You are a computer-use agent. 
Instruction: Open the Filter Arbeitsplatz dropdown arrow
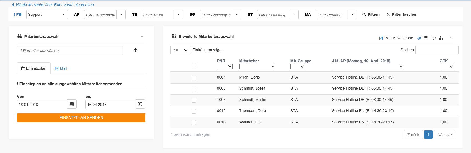click(121, 14)
